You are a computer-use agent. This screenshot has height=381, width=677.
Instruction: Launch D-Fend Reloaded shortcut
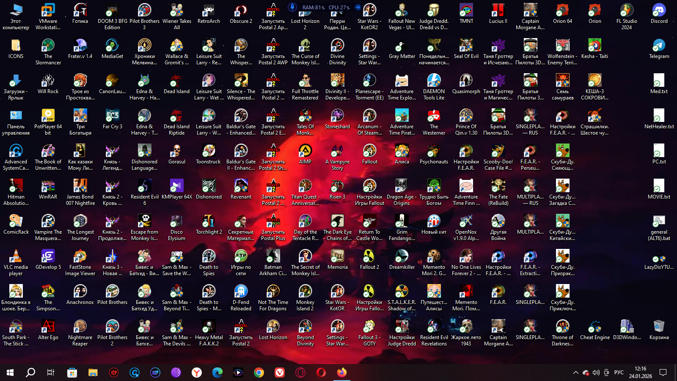[x=241, y=297]
